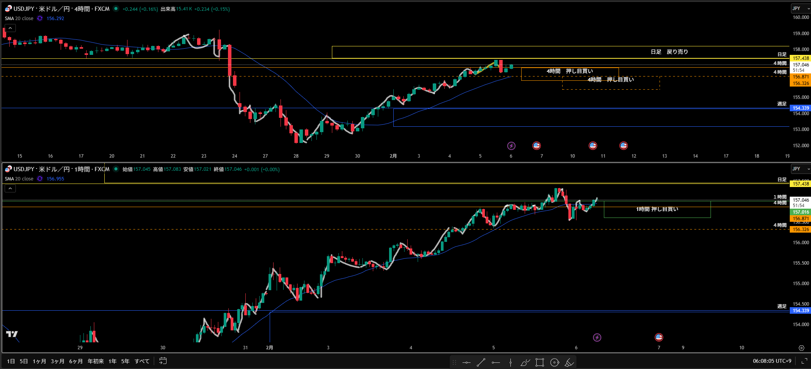811x369 pixels.
Task: Select the trend line drawing tool
Action: [x=481, y=362]
